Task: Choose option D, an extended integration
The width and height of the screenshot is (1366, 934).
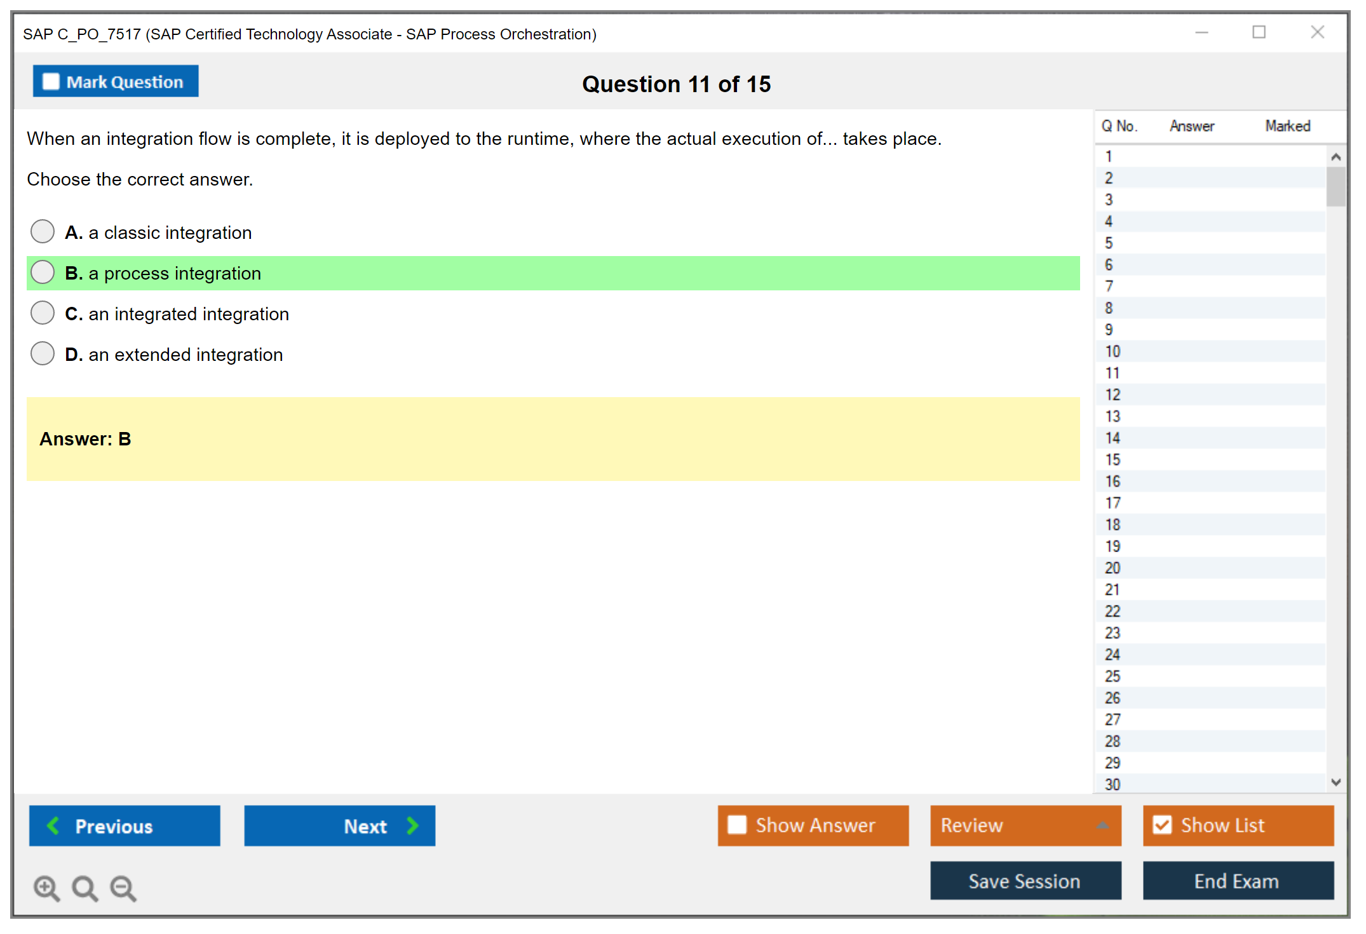Action: point(43,353)
